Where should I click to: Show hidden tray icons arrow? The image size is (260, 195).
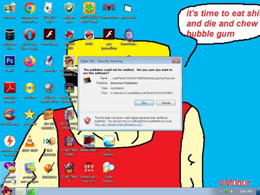220,191
